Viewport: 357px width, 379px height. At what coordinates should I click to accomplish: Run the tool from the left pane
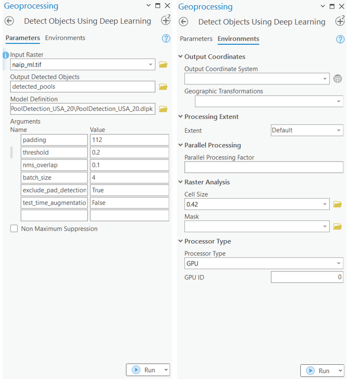144,370
